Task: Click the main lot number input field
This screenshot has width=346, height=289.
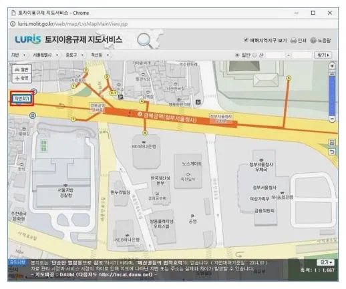Action: tap(275, 55)
